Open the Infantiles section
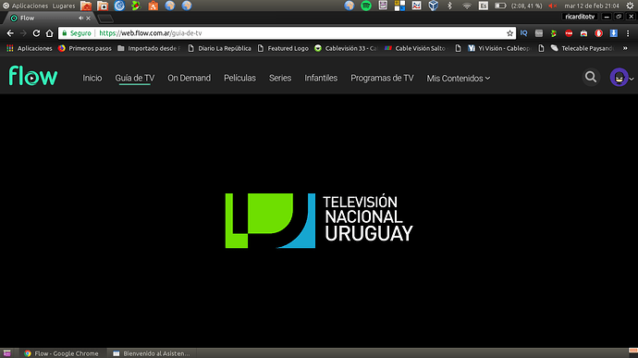This screenshot has width=638, height=358. 321,78
